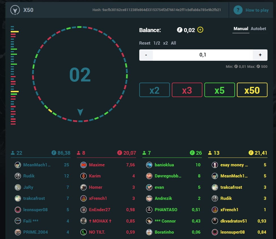Image resolution: width=276 pixels, height=239 pixels.
Task: Switch to the Manual tab
Action: 241,29
